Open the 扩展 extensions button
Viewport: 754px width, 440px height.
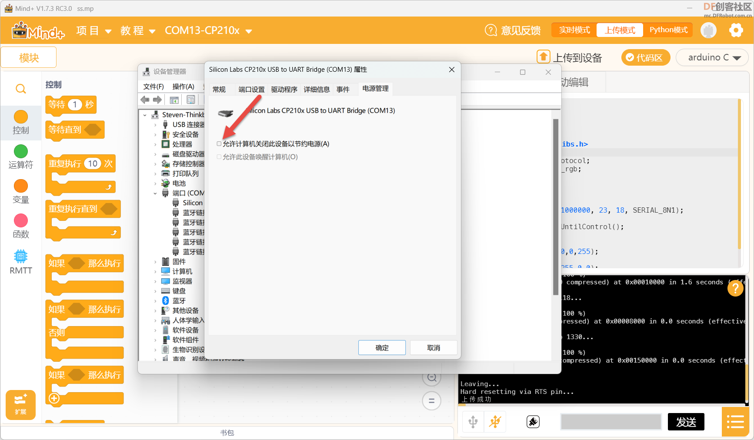20,404
